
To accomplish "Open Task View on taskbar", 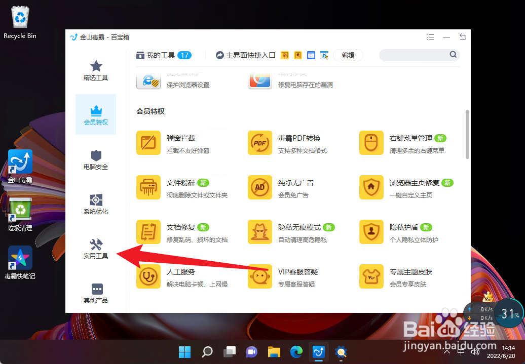I will pos(230,352).
